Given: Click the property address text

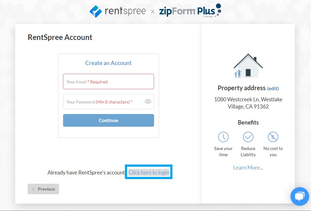Looking at the screenshot, I should tap(248, 103).
